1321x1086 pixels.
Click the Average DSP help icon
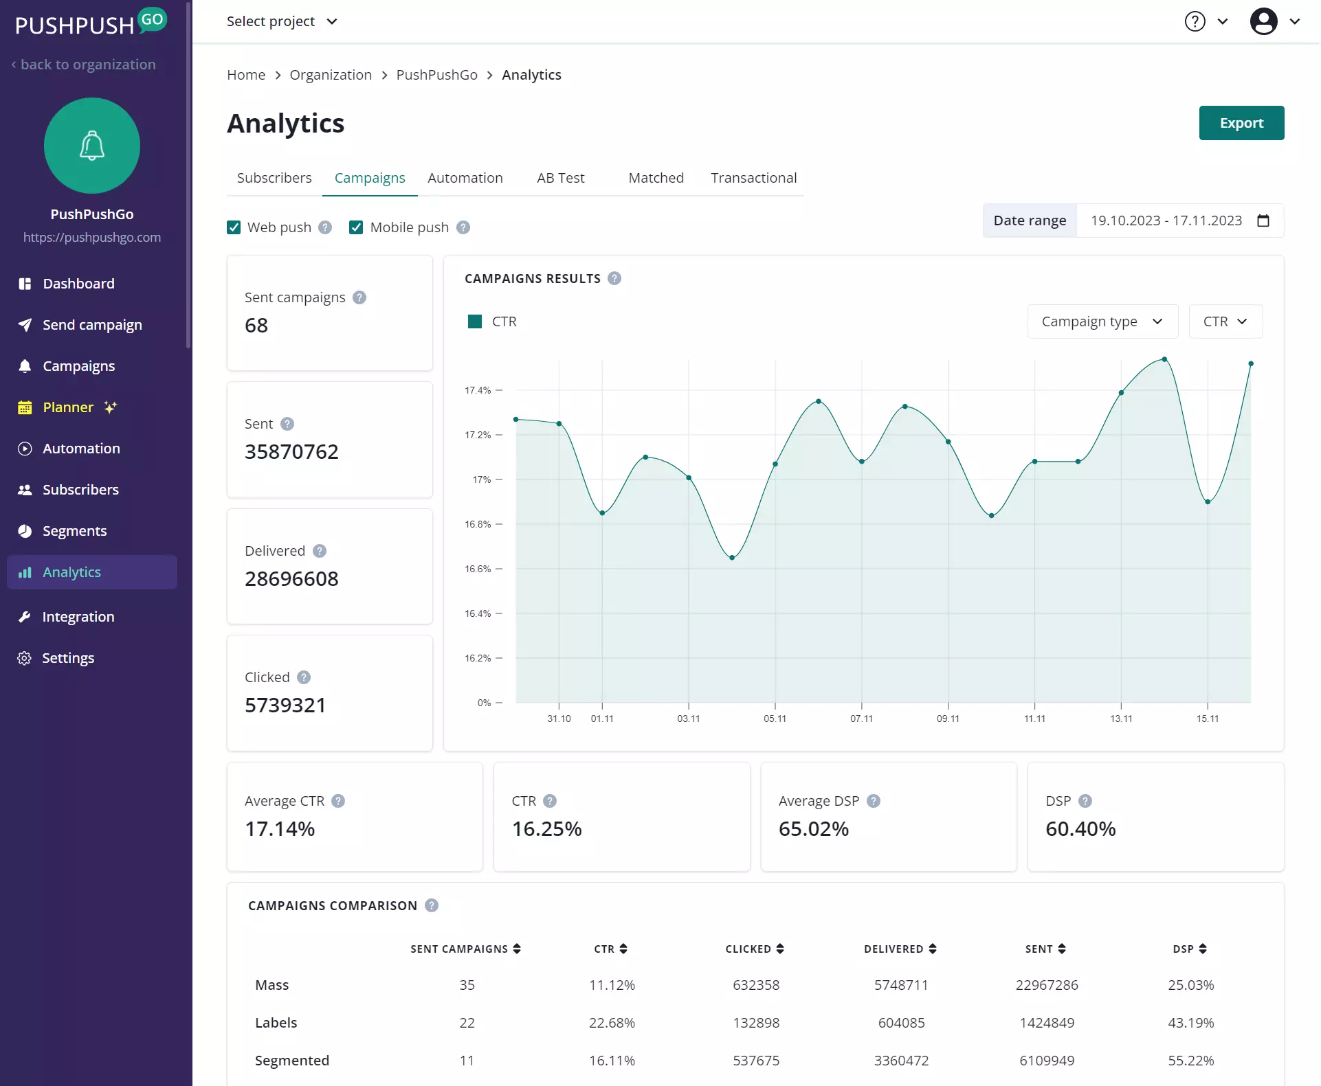coord(874,801)
